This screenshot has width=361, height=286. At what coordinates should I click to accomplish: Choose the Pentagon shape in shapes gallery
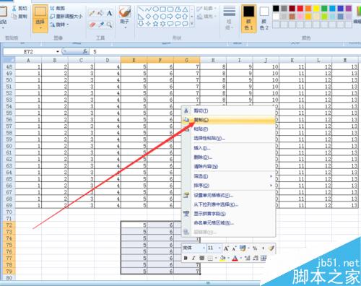pyautogui.click(x=156, y=17)
